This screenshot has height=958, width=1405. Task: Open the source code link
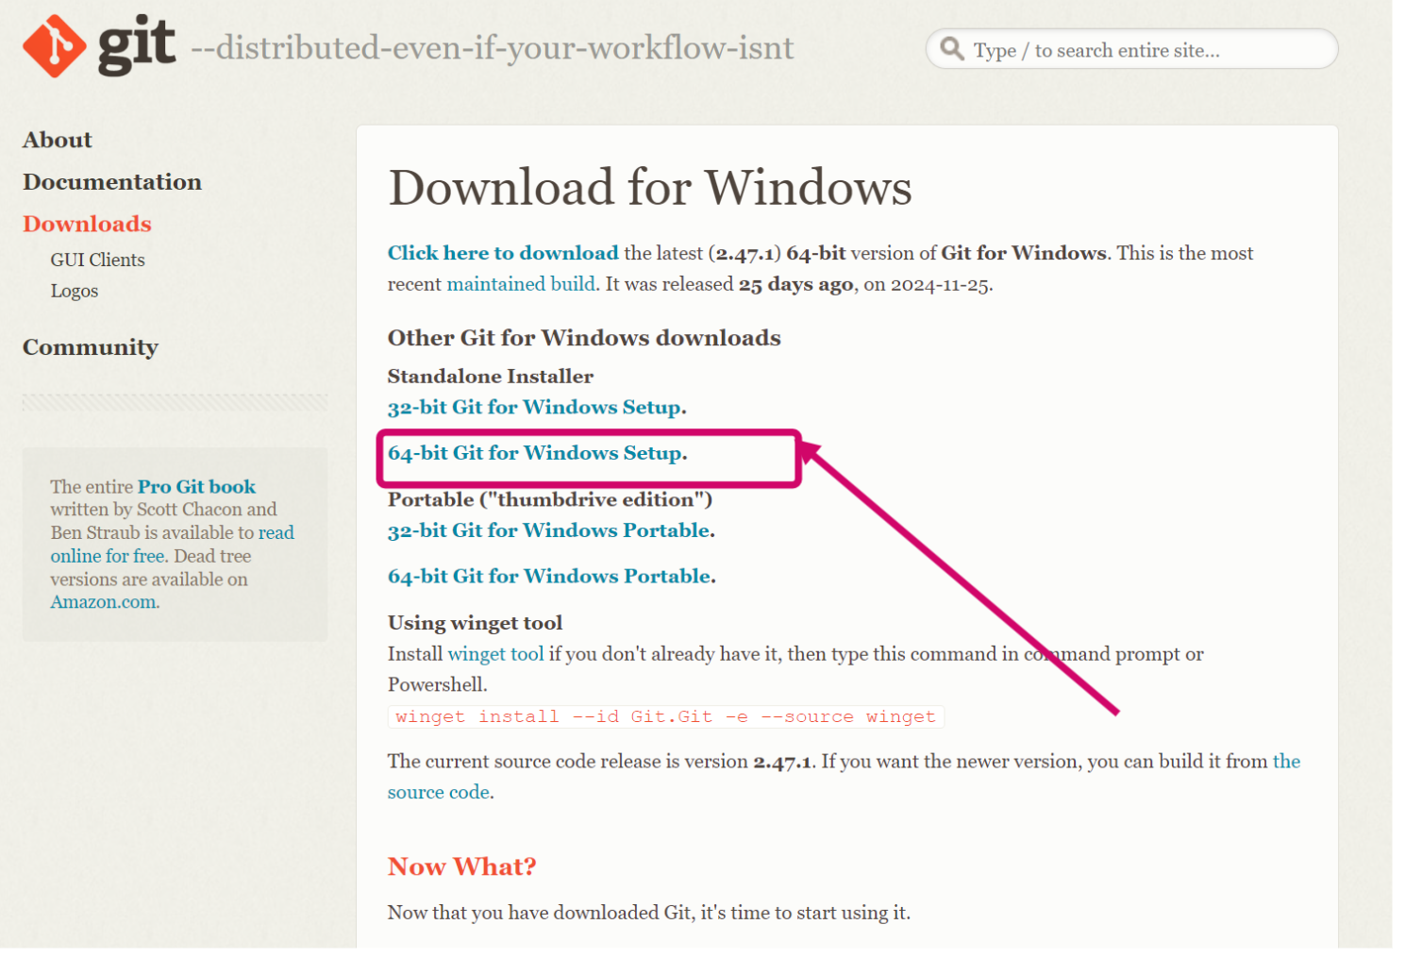(439, 792)
